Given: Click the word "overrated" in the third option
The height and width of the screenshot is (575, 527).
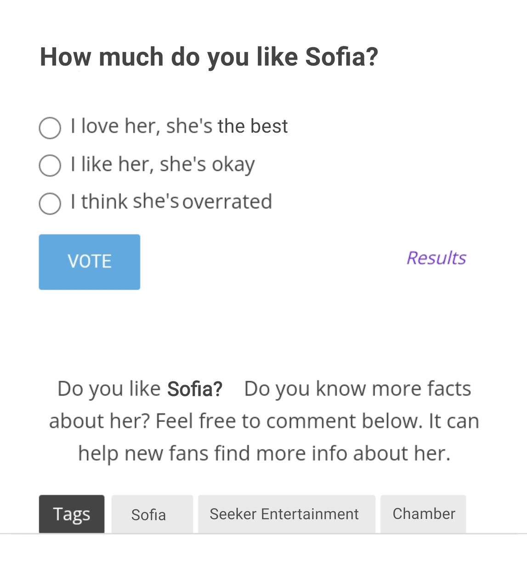Looking at the screenshot, I should pyautogui.click(x=227, y=202).
